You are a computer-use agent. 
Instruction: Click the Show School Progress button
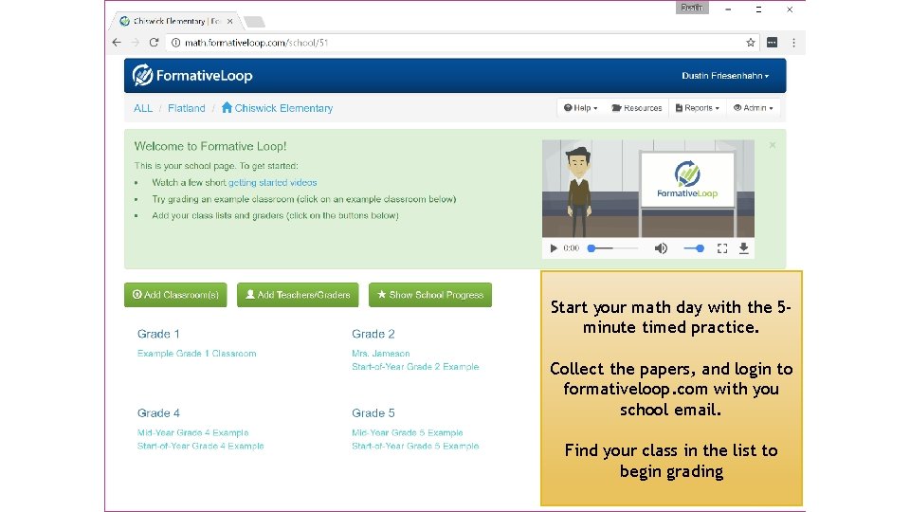[x=430, y=295]
